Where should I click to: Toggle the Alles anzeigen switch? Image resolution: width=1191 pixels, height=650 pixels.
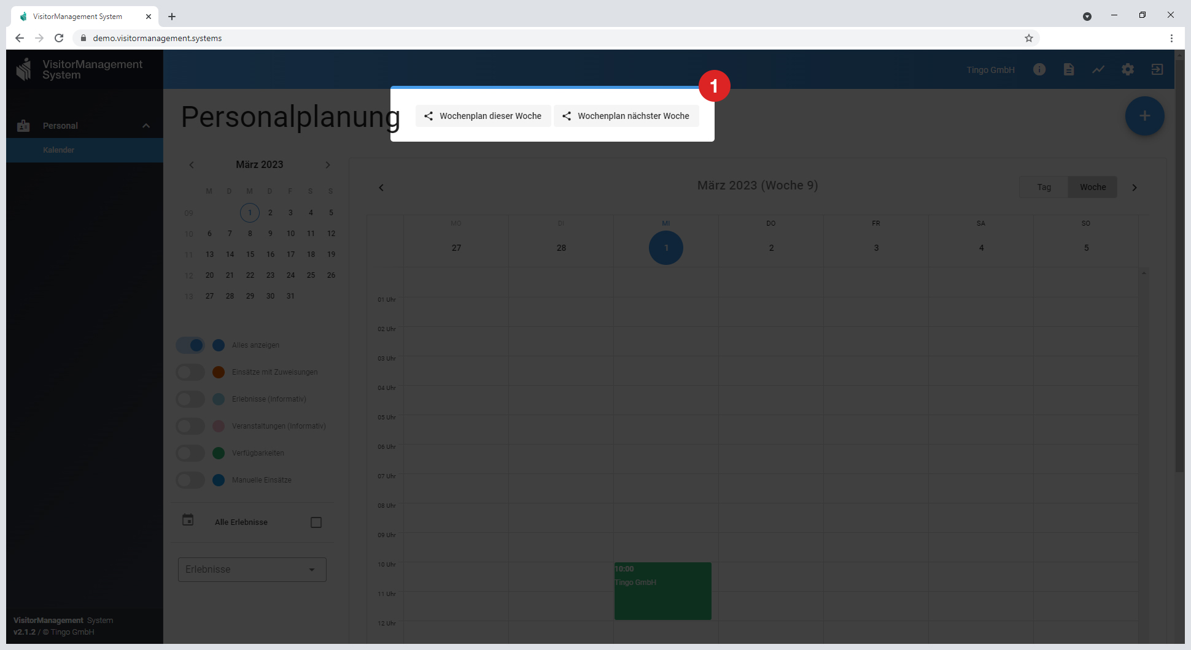click(x=190, y=345)
